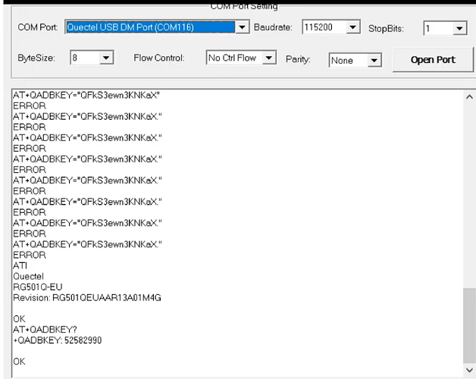This screenshot has height=379, width=476.
Task: Click the log scrollbar down arrow
Action: [469, 369]
